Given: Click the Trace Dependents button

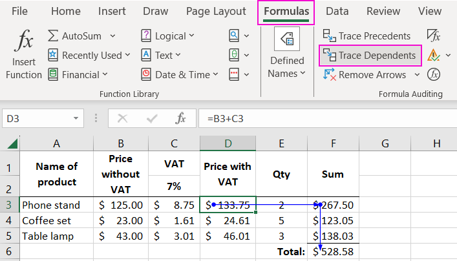Looking at the screenshot, I should click(370, 56).
